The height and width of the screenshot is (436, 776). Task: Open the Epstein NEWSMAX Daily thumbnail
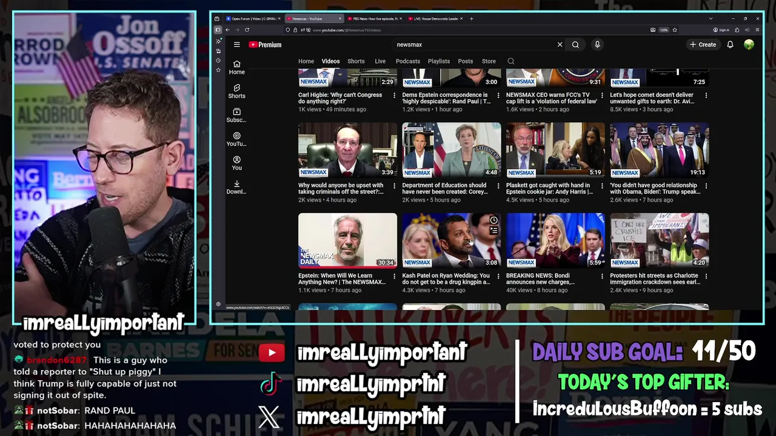pyautogui.click(x=347, y=240)
